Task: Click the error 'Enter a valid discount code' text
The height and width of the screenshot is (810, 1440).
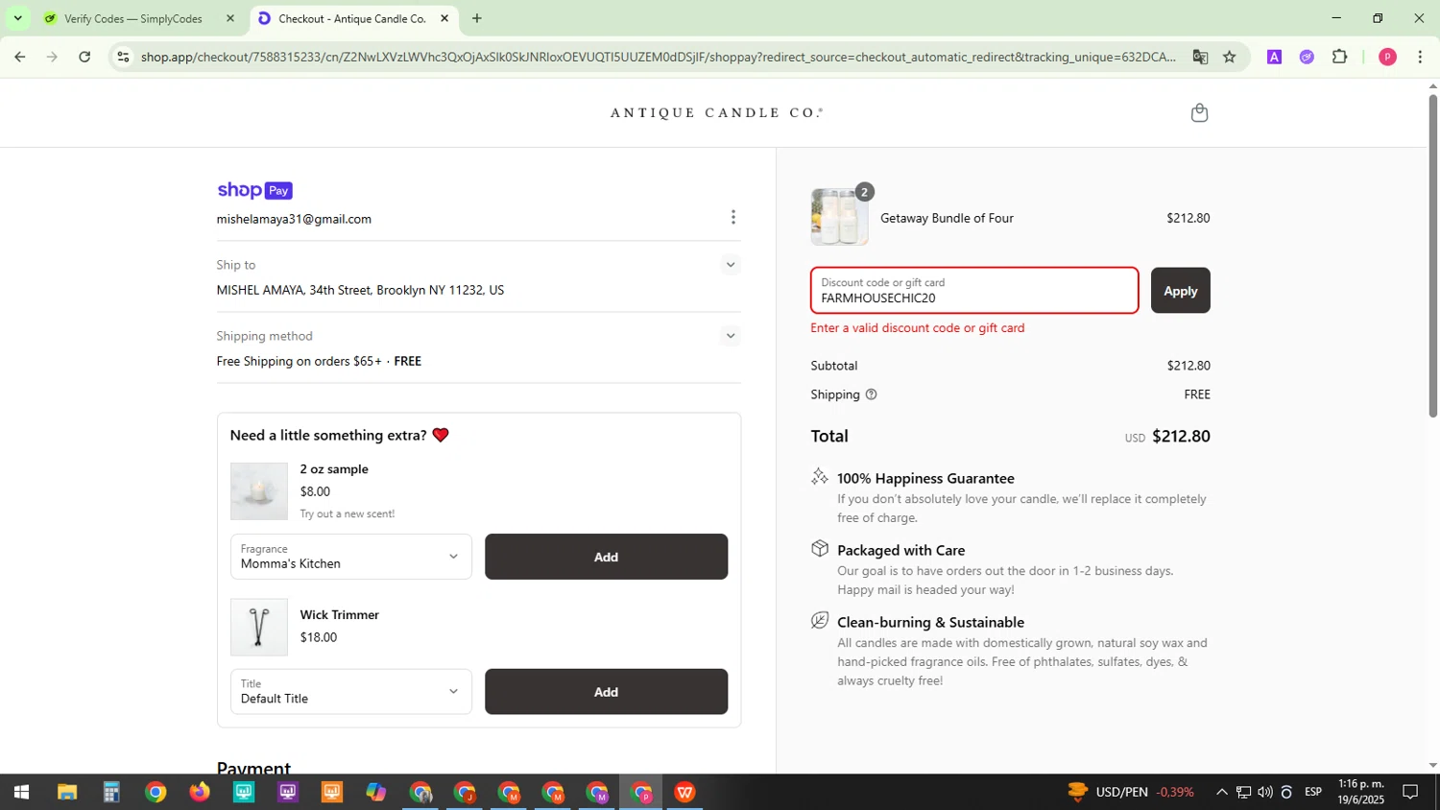Action: click(x=918, y=328)
